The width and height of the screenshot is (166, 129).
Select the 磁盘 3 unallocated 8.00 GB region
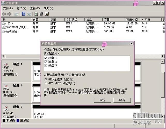(87, 113)
